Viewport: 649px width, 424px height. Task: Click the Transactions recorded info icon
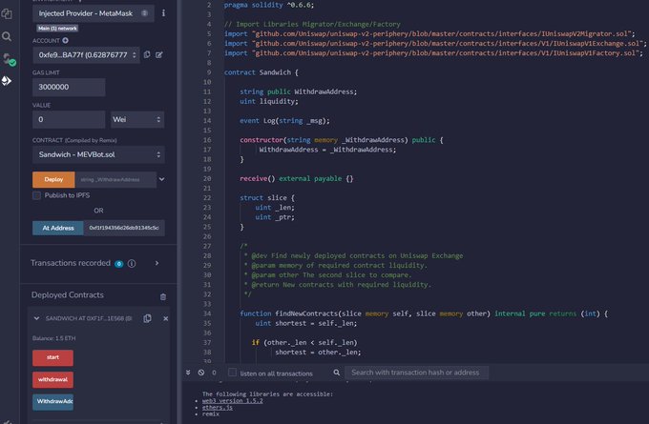point(132,263)
